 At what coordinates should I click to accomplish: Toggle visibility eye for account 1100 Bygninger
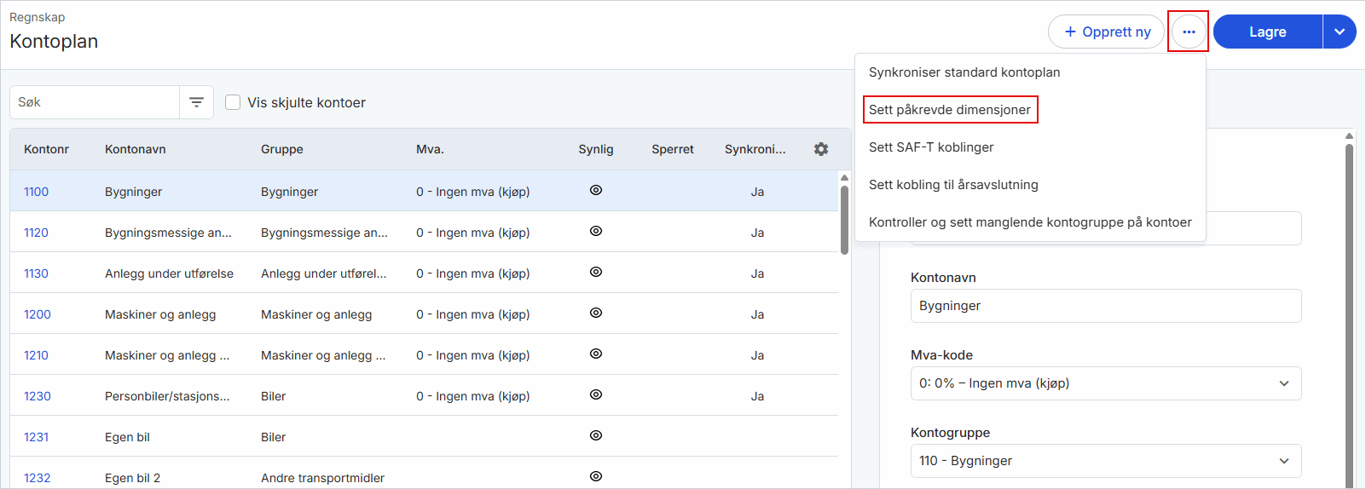pyautogui.click(x=596, y=190)
